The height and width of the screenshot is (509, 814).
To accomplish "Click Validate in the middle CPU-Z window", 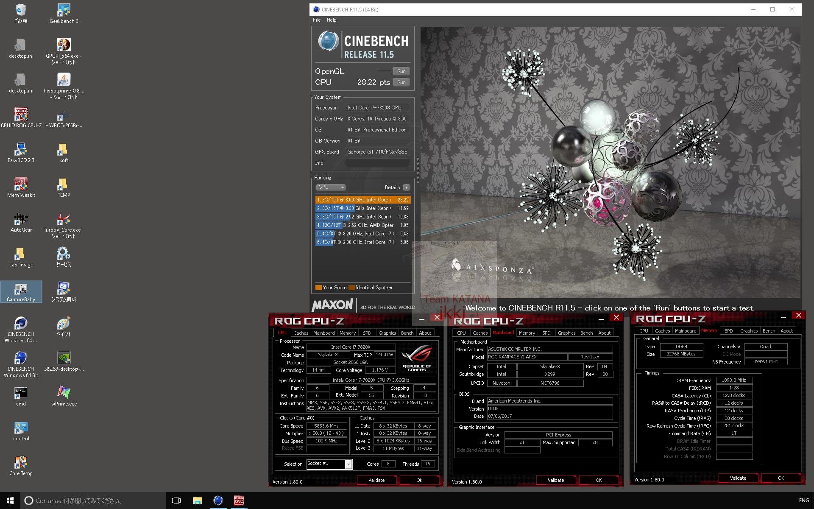I will pyautogui.click(x=556, y=480).
